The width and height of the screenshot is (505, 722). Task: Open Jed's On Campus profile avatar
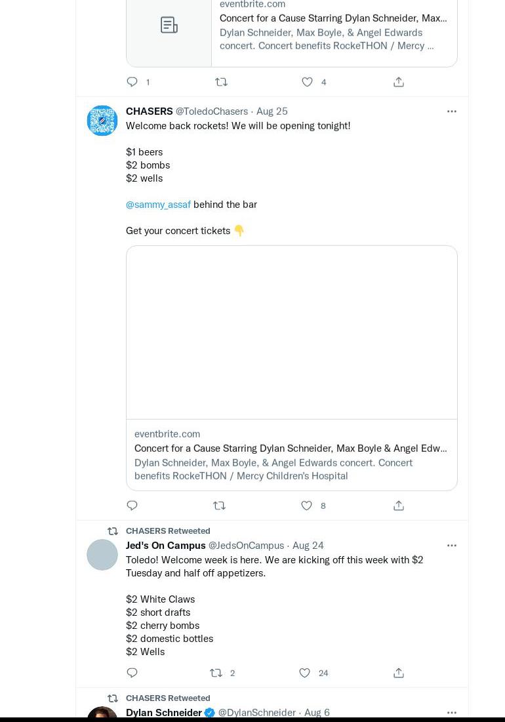[x=102, y=555]
